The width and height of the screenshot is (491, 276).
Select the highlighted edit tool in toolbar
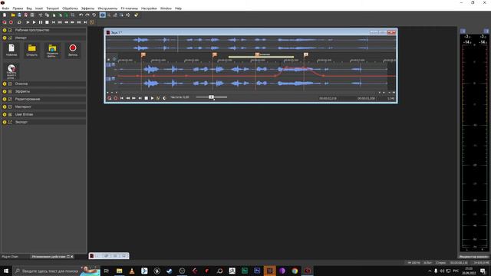point(102,15)
